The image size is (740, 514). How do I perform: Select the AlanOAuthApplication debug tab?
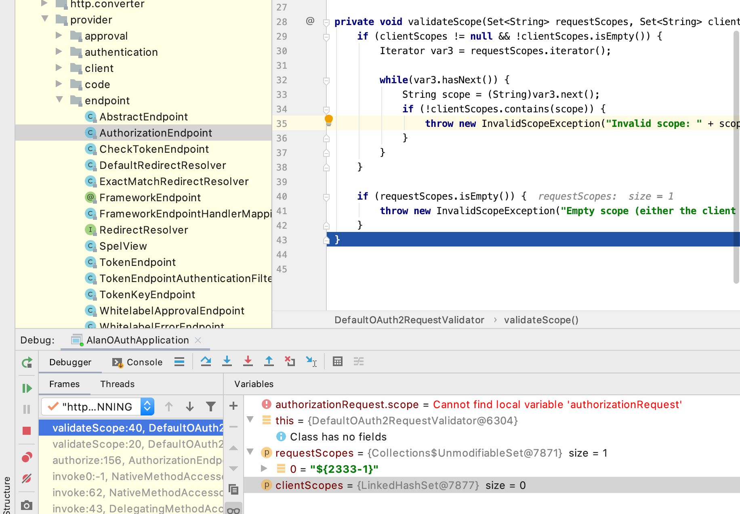pyautogui.click(x=137, y=340)
